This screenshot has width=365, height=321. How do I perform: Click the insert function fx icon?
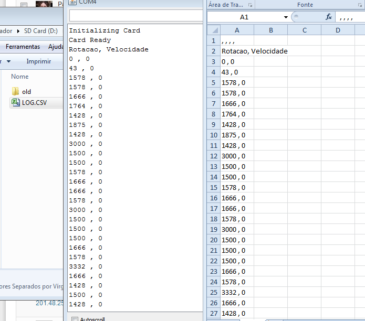pyautogui.click(x=328, y=17)
